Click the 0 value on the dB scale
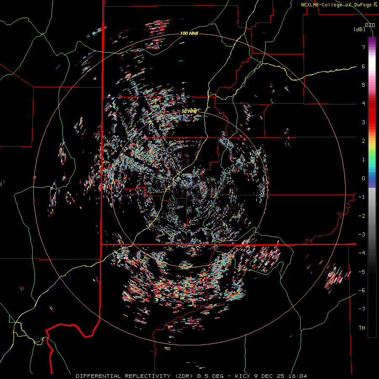Viewport: 379px width, 379px height. (363, 179)
